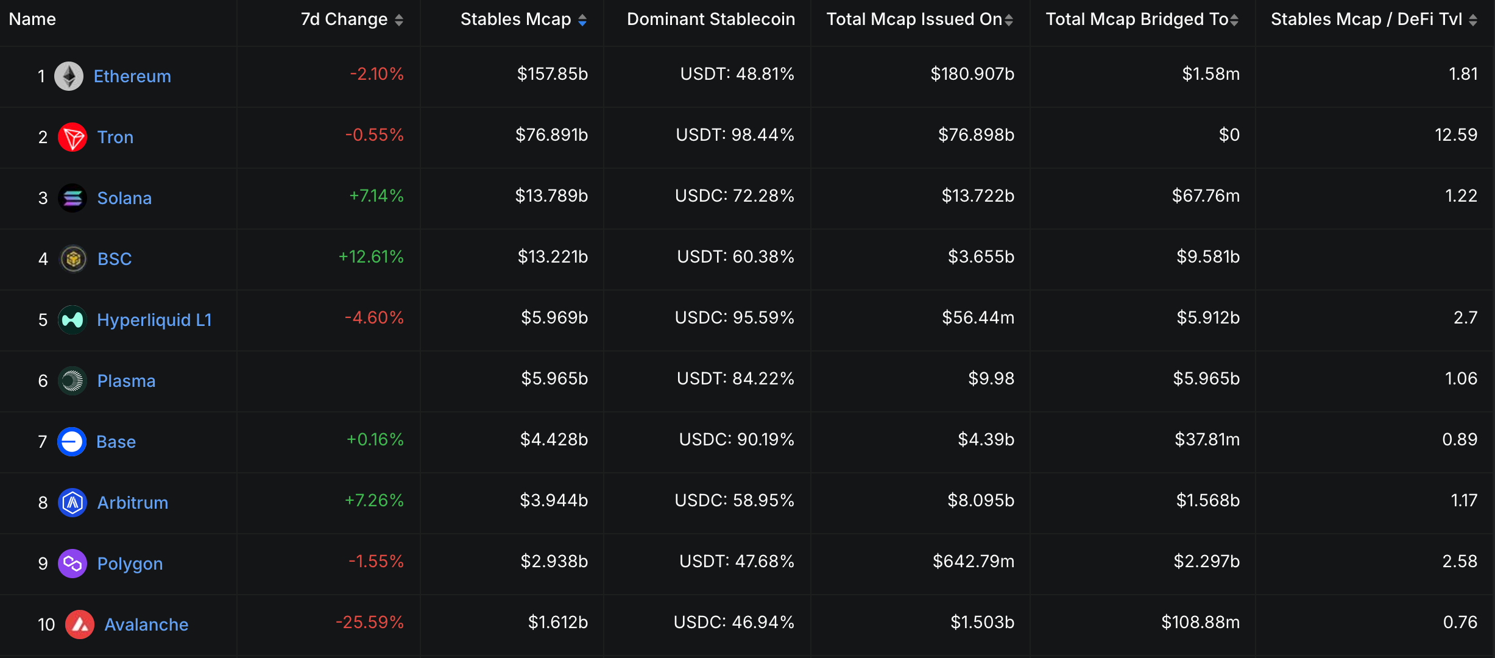The image size is (1495, 658).
Task: Click the Solana logo icon
Action: (x=72, y=197)
